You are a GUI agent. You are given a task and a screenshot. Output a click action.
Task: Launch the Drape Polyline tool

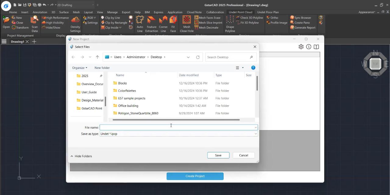pos(230,24)
